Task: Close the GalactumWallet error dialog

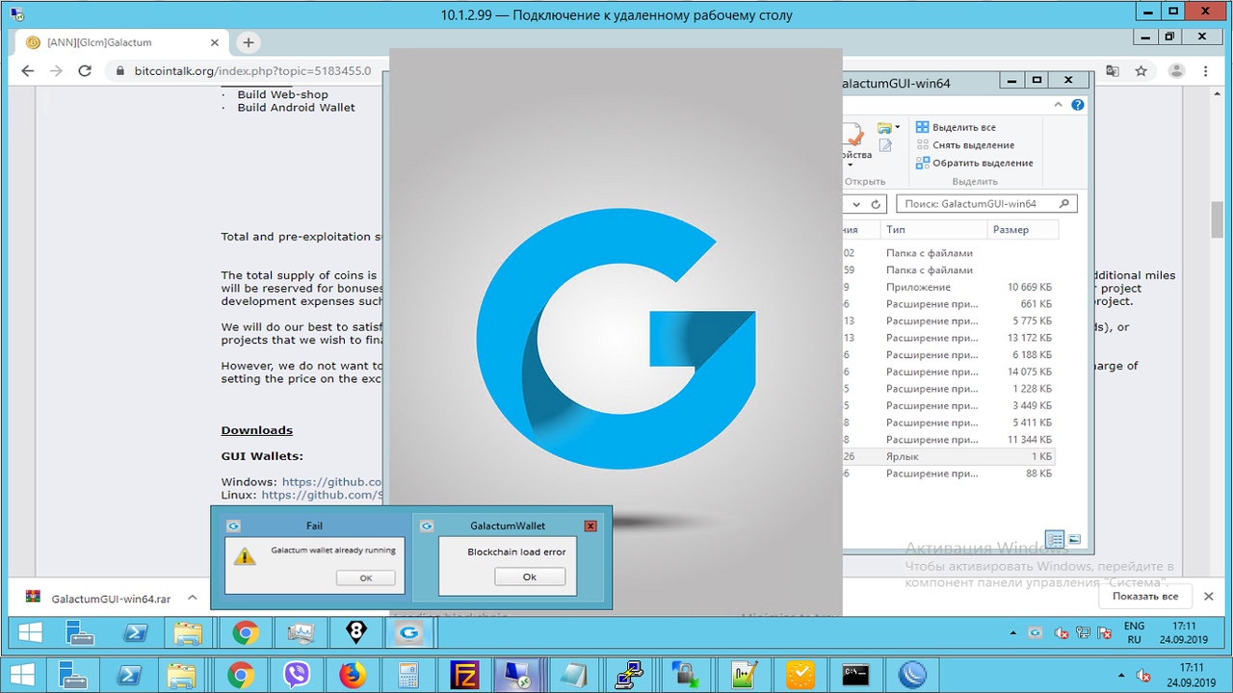Action: click(x=590, y=526)
